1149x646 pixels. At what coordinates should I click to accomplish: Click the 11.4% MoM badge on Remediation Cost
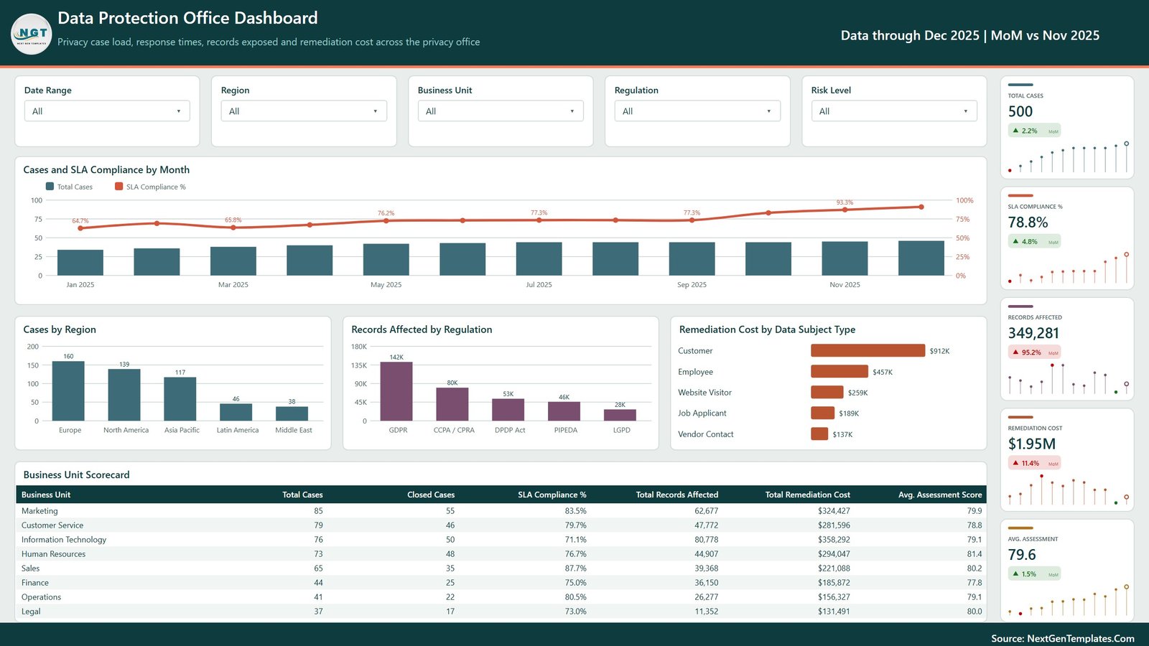tap(1034, 463)
